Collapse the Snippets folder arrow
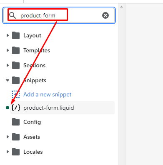This screenshot has width=163, height=165. [8, 80]
